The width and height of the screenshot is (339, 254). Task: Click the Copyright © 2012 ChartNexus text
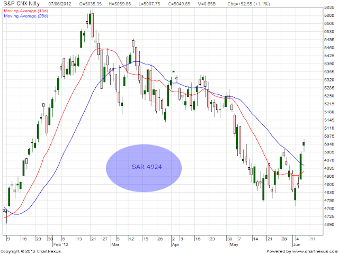tap(31, 251)
